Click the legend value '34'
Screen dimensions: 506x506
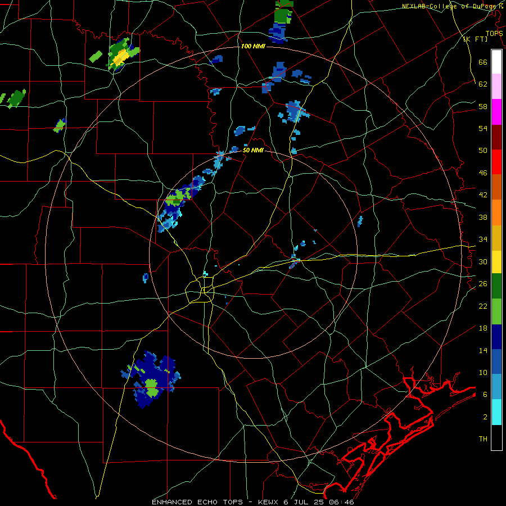click(x=483, y=240)
